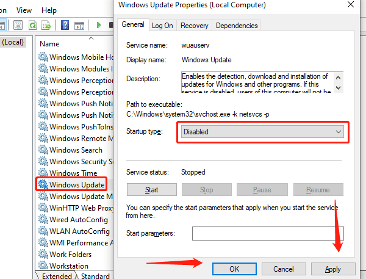Image resolution: width=366 pixels, height=279 pixels.
Task: Click gear icon beside Wired AutoConfig
Action: point(43,219)
